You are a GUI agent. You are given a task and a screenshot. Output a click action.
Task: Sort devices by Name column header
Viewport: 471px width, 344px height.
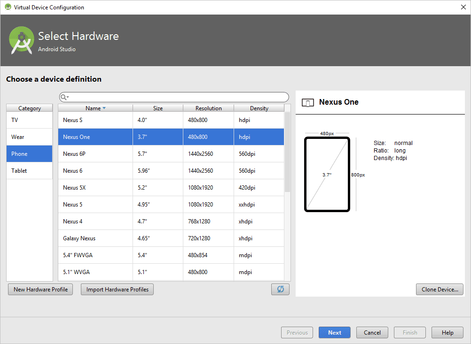(x=95, y=108)
